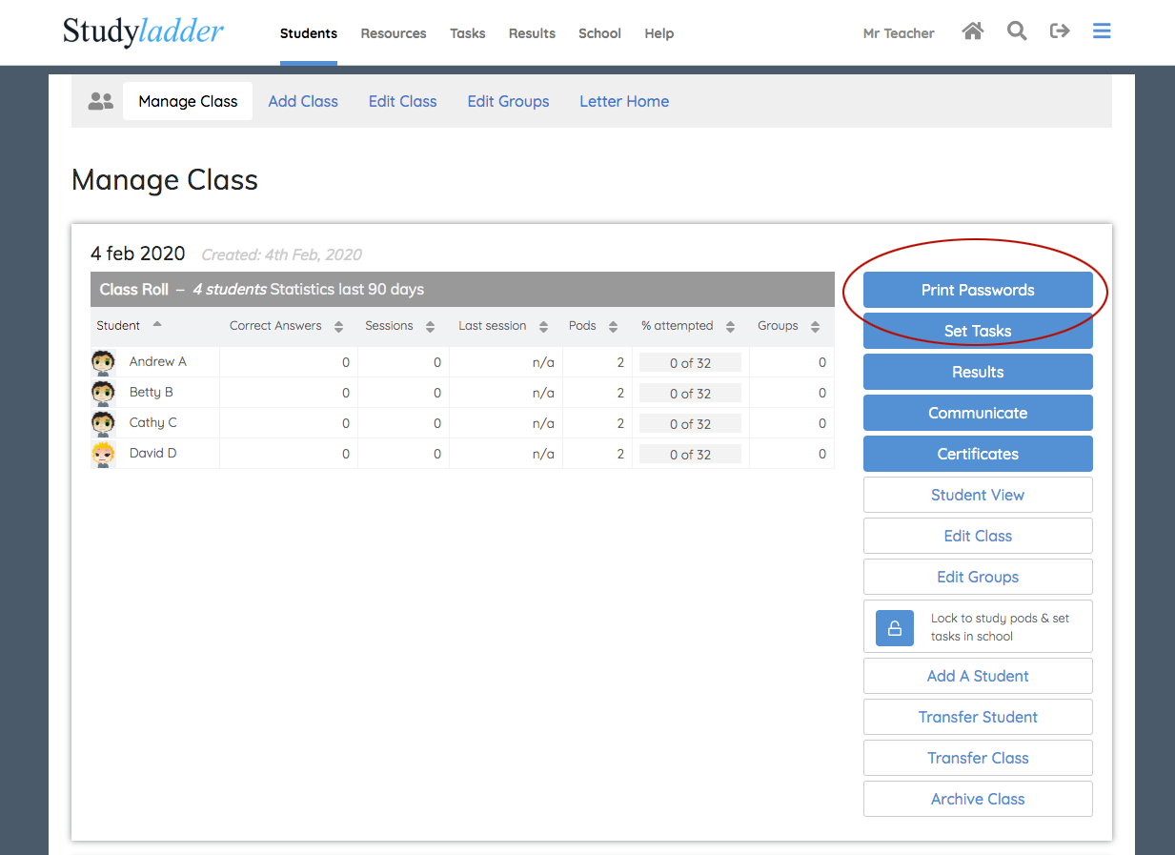Switch to the Add Class tab
Screen dimensions: 1175x855
point(303,101)
